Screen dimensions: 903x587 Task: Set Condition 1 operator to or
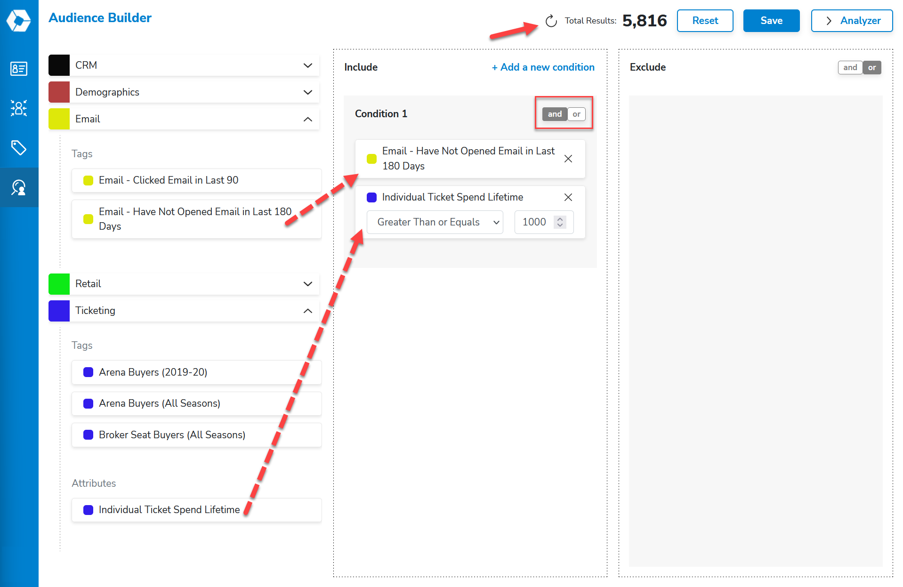click(x=576, y=114)
